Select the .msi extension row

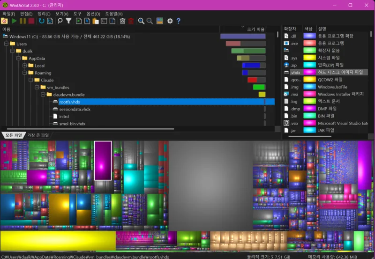pyautogui.click(x=325, y=94)
